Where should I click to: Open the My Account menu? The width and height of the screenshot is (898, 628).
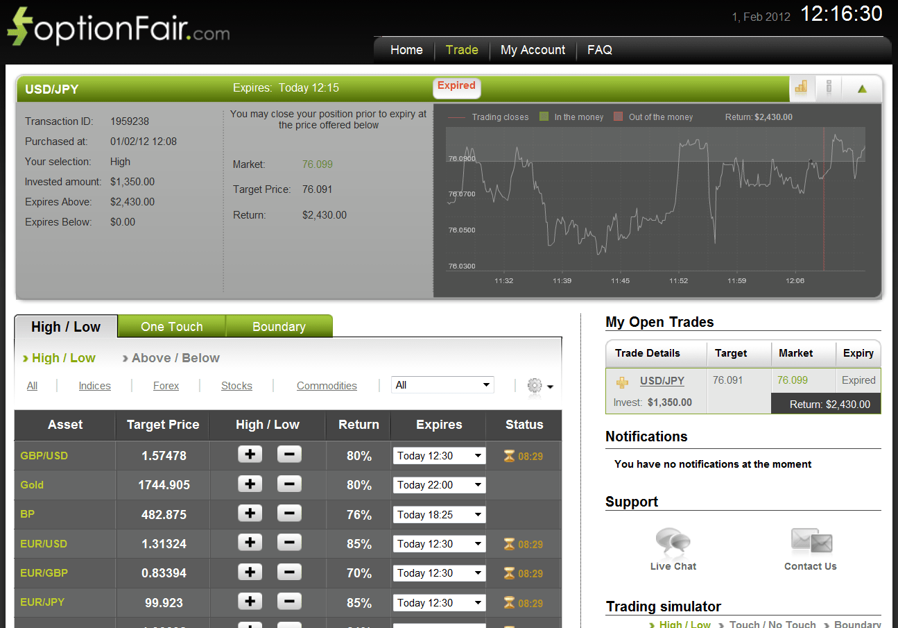[x=533, y=49]
